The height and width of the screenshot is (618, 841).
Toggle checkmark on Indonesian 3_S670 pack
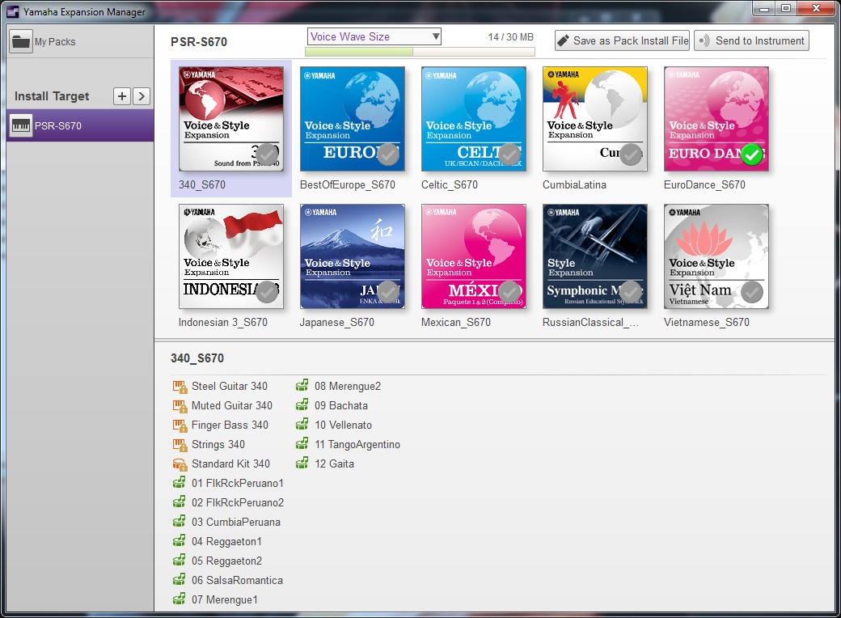click(267, 292)
